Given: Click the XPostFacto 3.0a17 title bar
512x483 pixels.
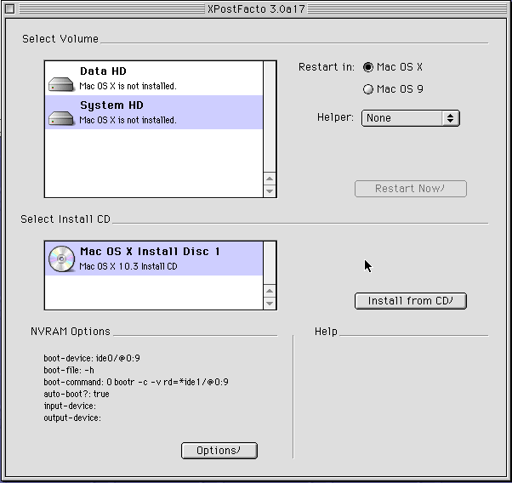Looking at the screenshot, I should tap(256, 9).
